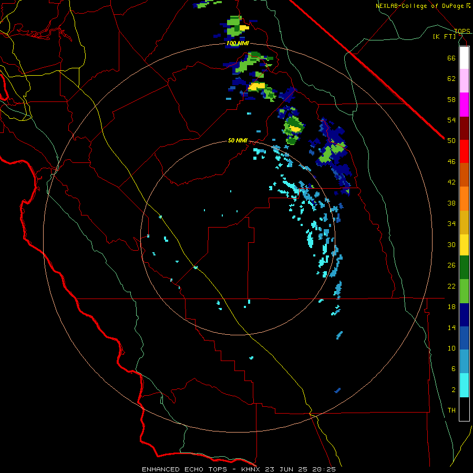Click the 30 legend value

(x=451, y=244)
